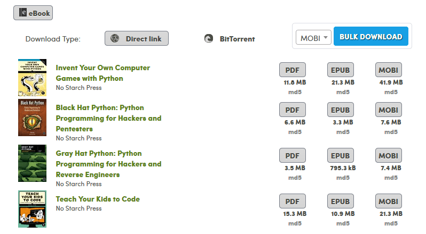Download EPUB of Teach Your Kids to Code

pos(341,201)
